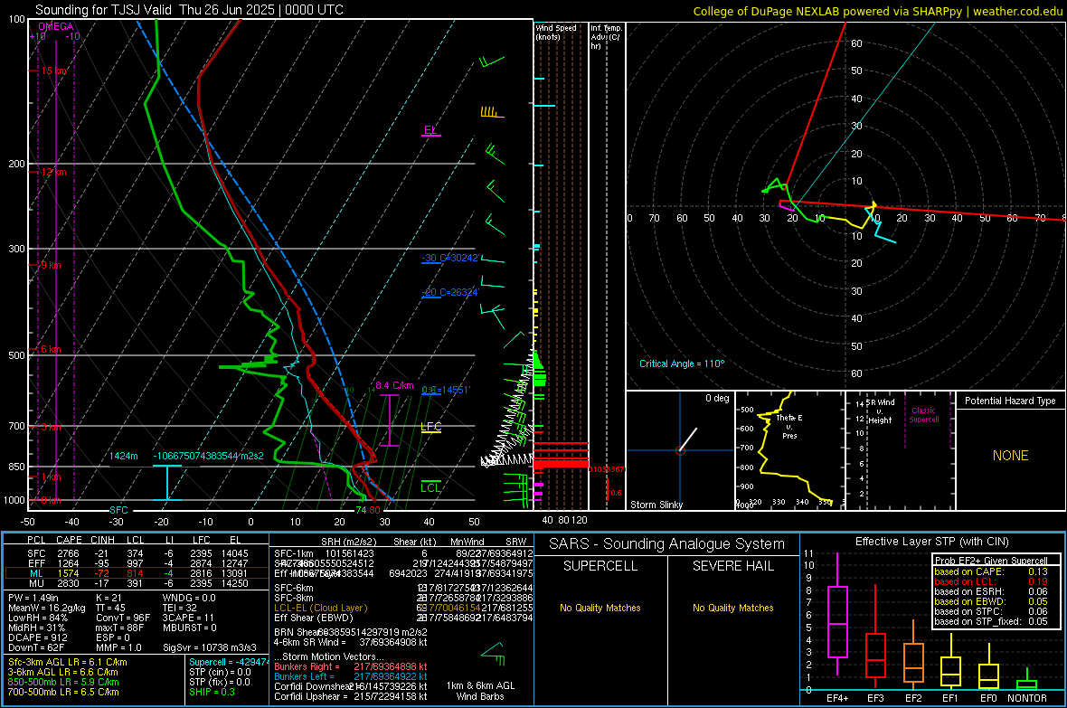This screenshot has height=708, width=1067.
Task: Click the NONE hazard type text
Action: point(1010,456)
